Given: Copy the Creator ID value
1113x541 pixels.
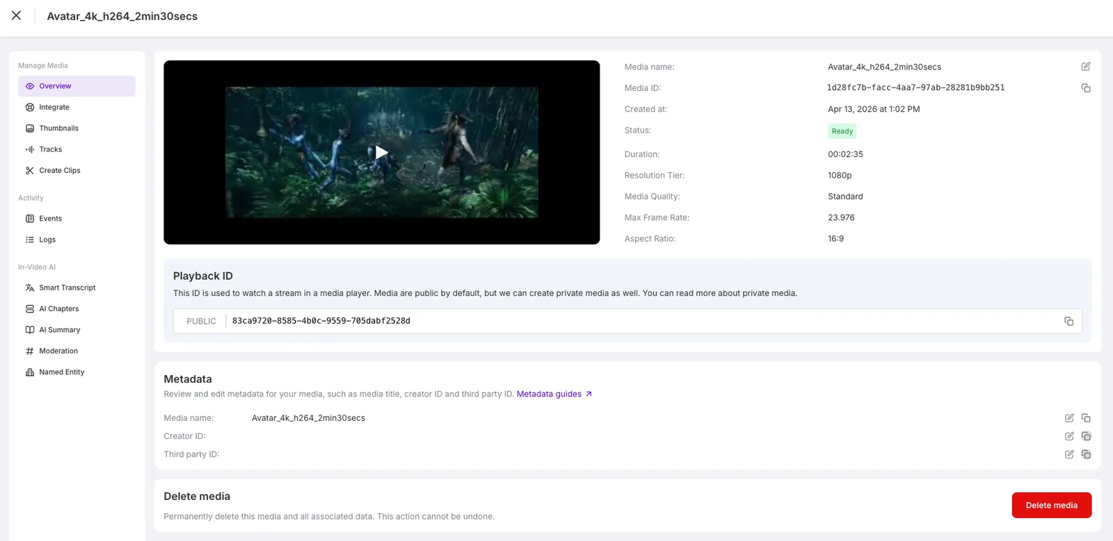Looking at the screenshot, I should [x=1086, y=436].
